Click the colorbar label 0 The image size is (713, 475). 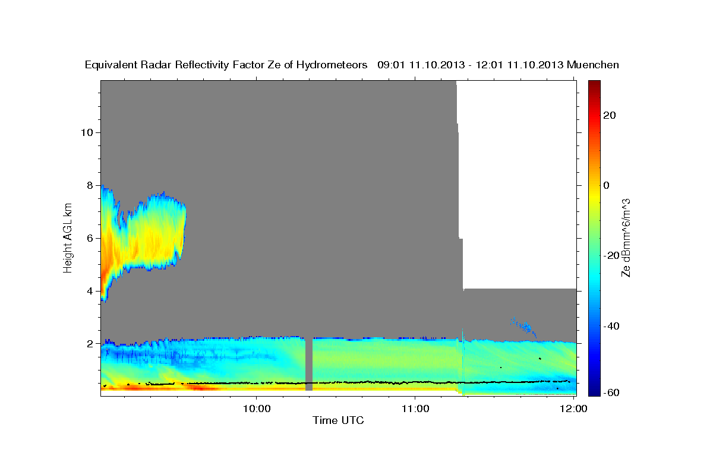607,185
